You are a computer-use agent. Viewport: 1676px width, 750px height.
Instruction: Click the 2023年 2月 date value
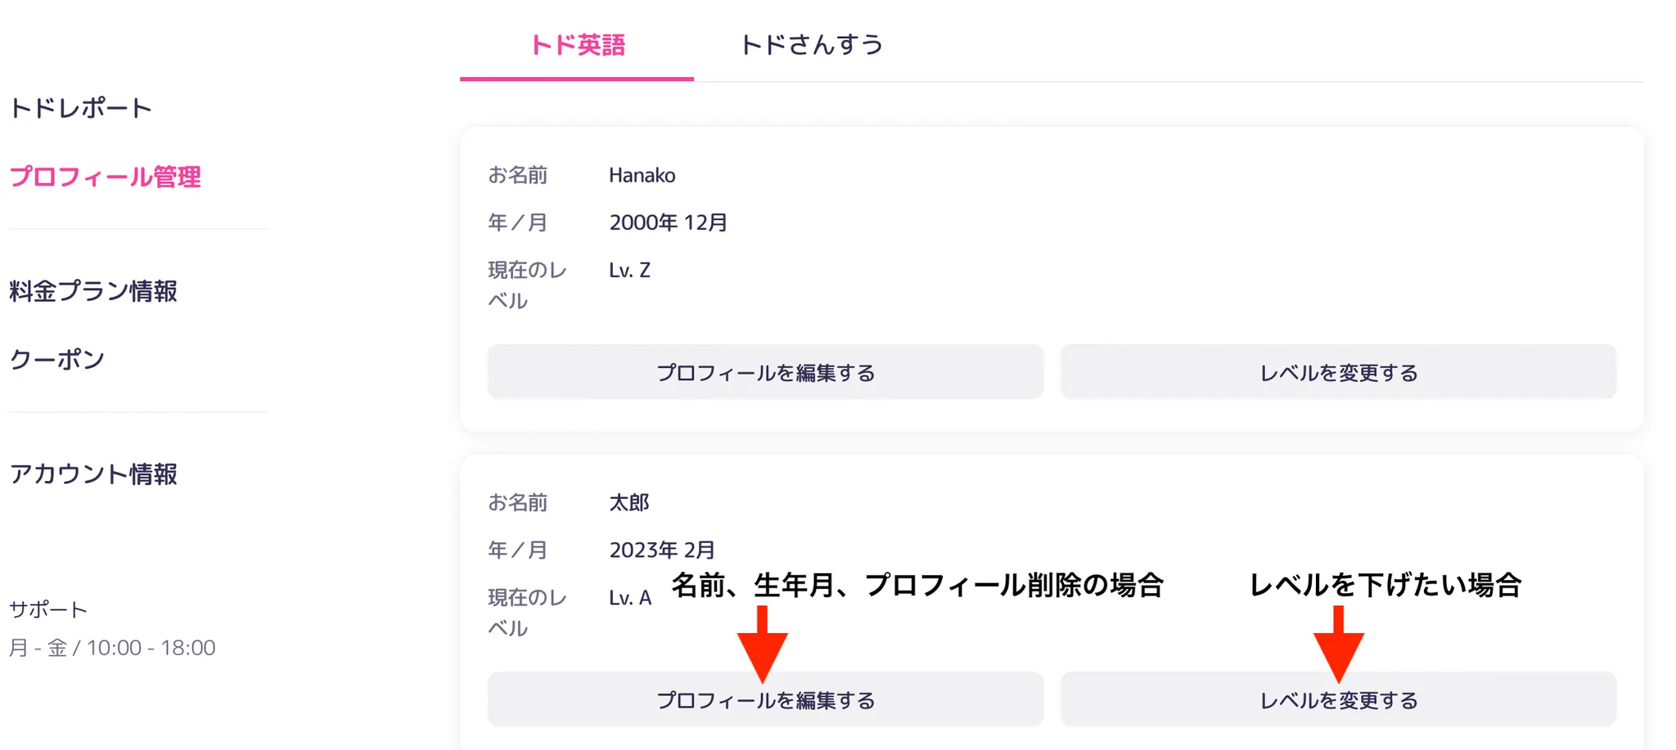(x=662, y=550)
